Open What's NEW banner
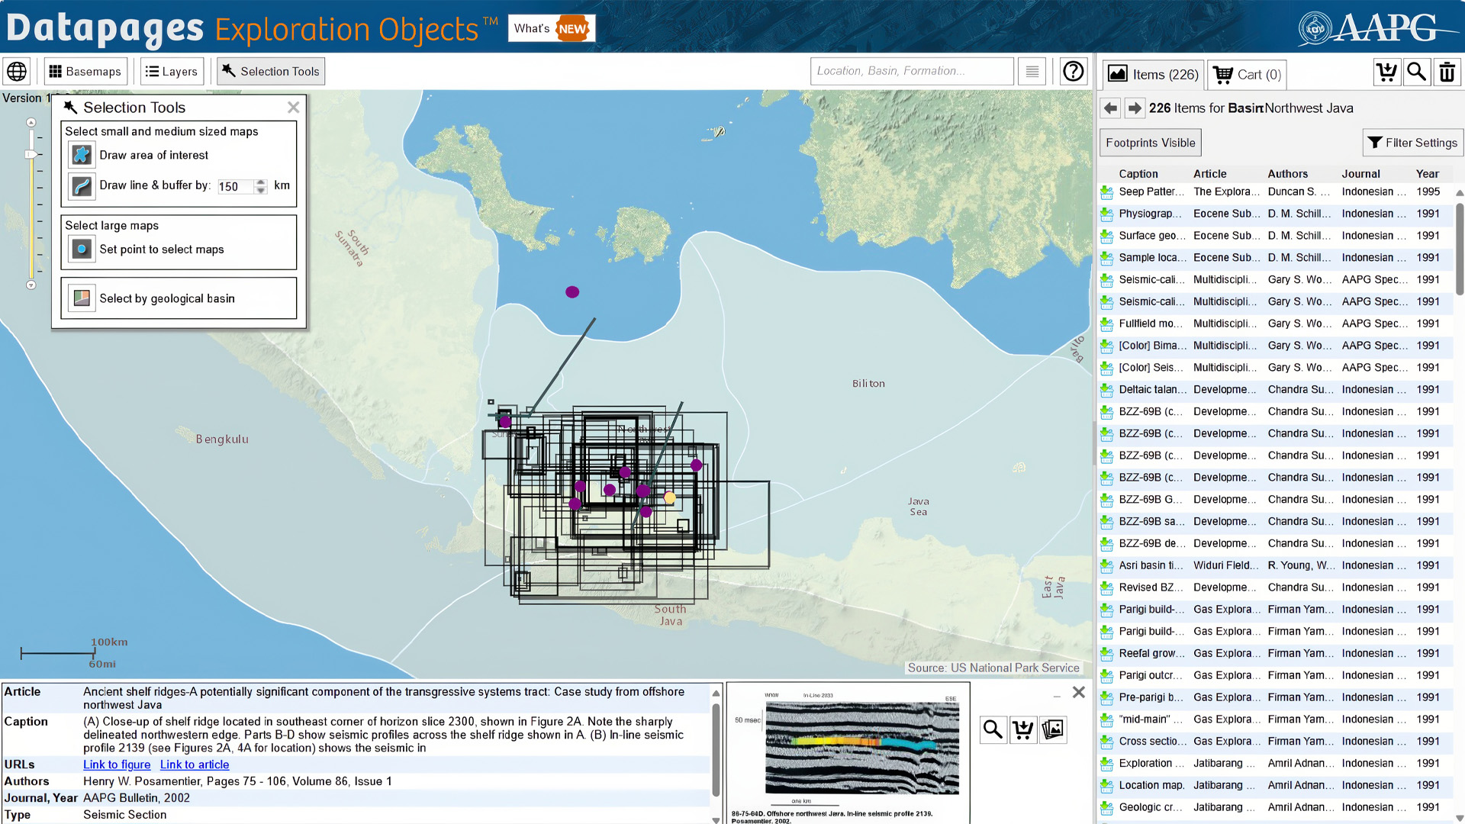Screen dimensions: 1465x824 coord(551,28)
